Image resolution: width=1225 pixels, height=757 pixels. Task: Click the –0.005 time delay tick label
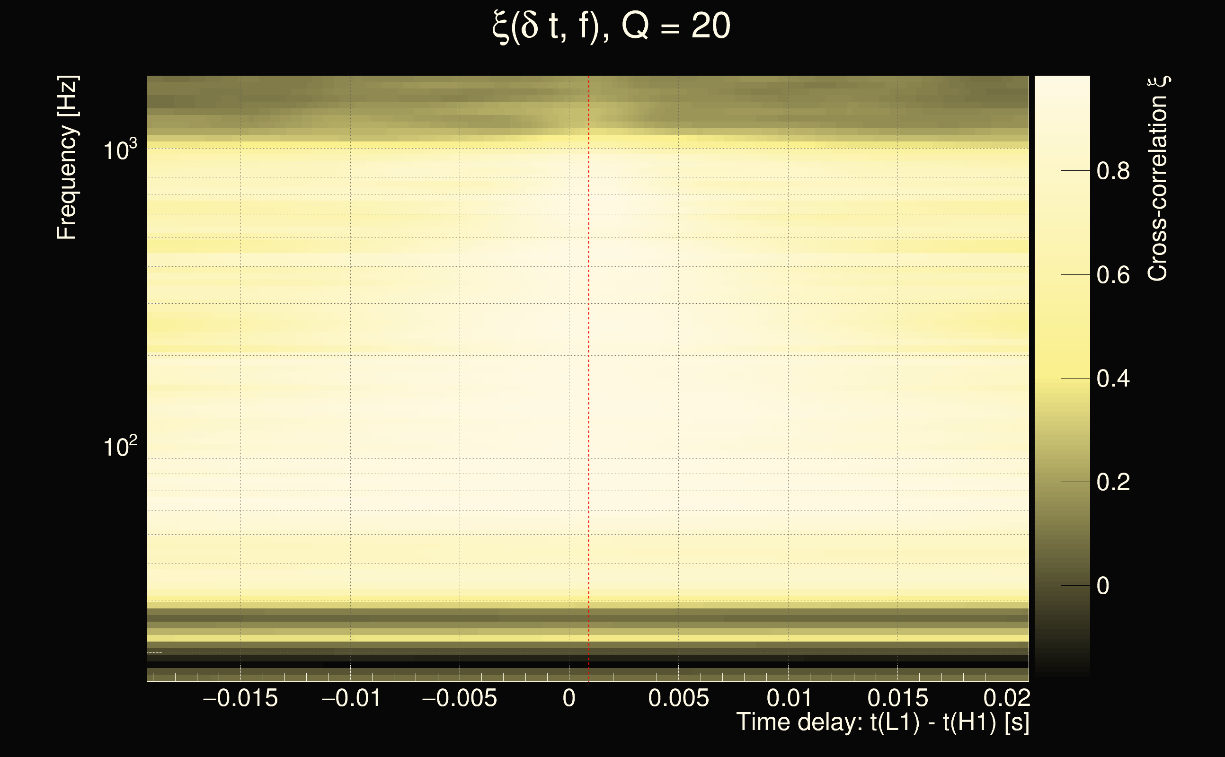coord(459,698)
